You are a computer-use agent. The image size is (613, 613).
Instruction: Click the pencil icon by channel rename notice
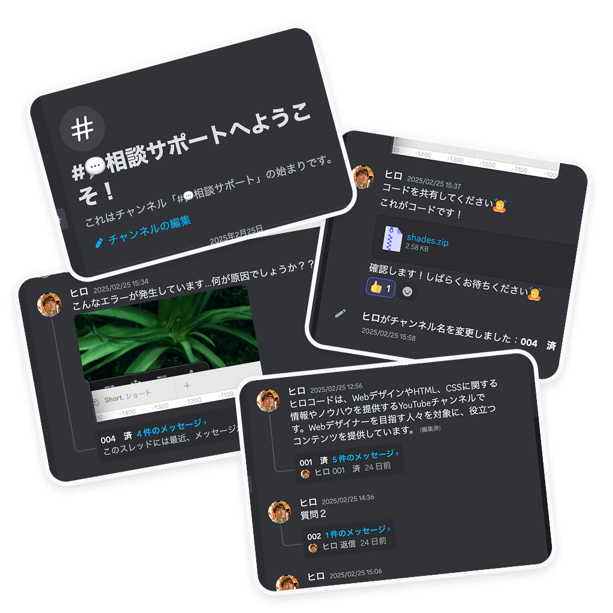[x=340, y=314]
